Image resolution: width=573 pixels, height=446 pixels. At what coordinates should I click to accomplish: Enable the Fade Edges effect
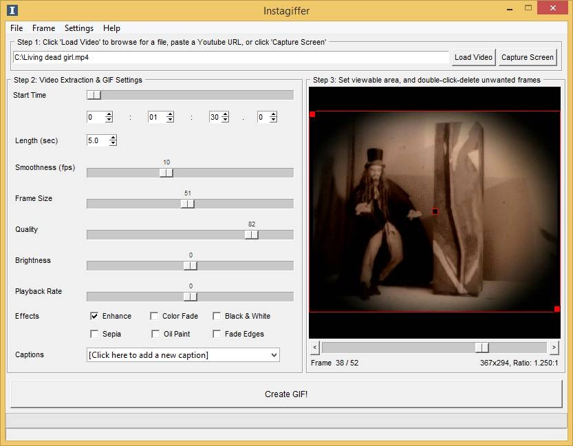pos(217,334)
